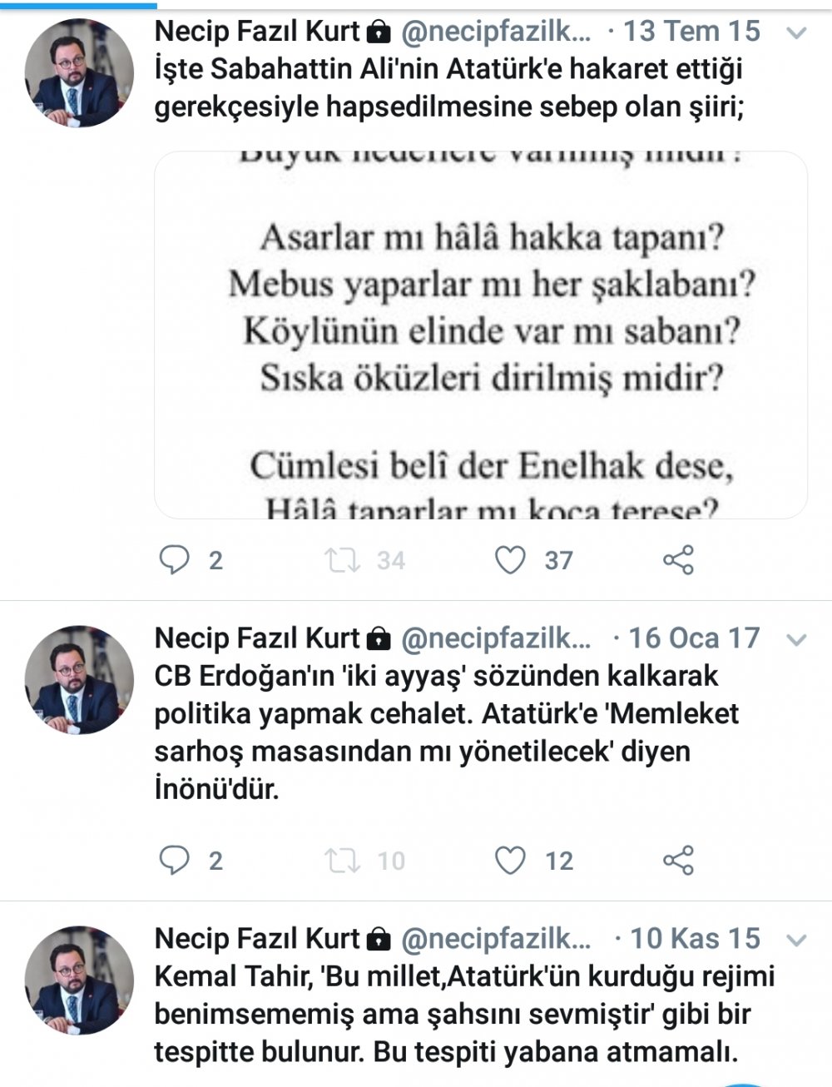Reply to the 'iki ayyaş' tweet

(175, 861)
